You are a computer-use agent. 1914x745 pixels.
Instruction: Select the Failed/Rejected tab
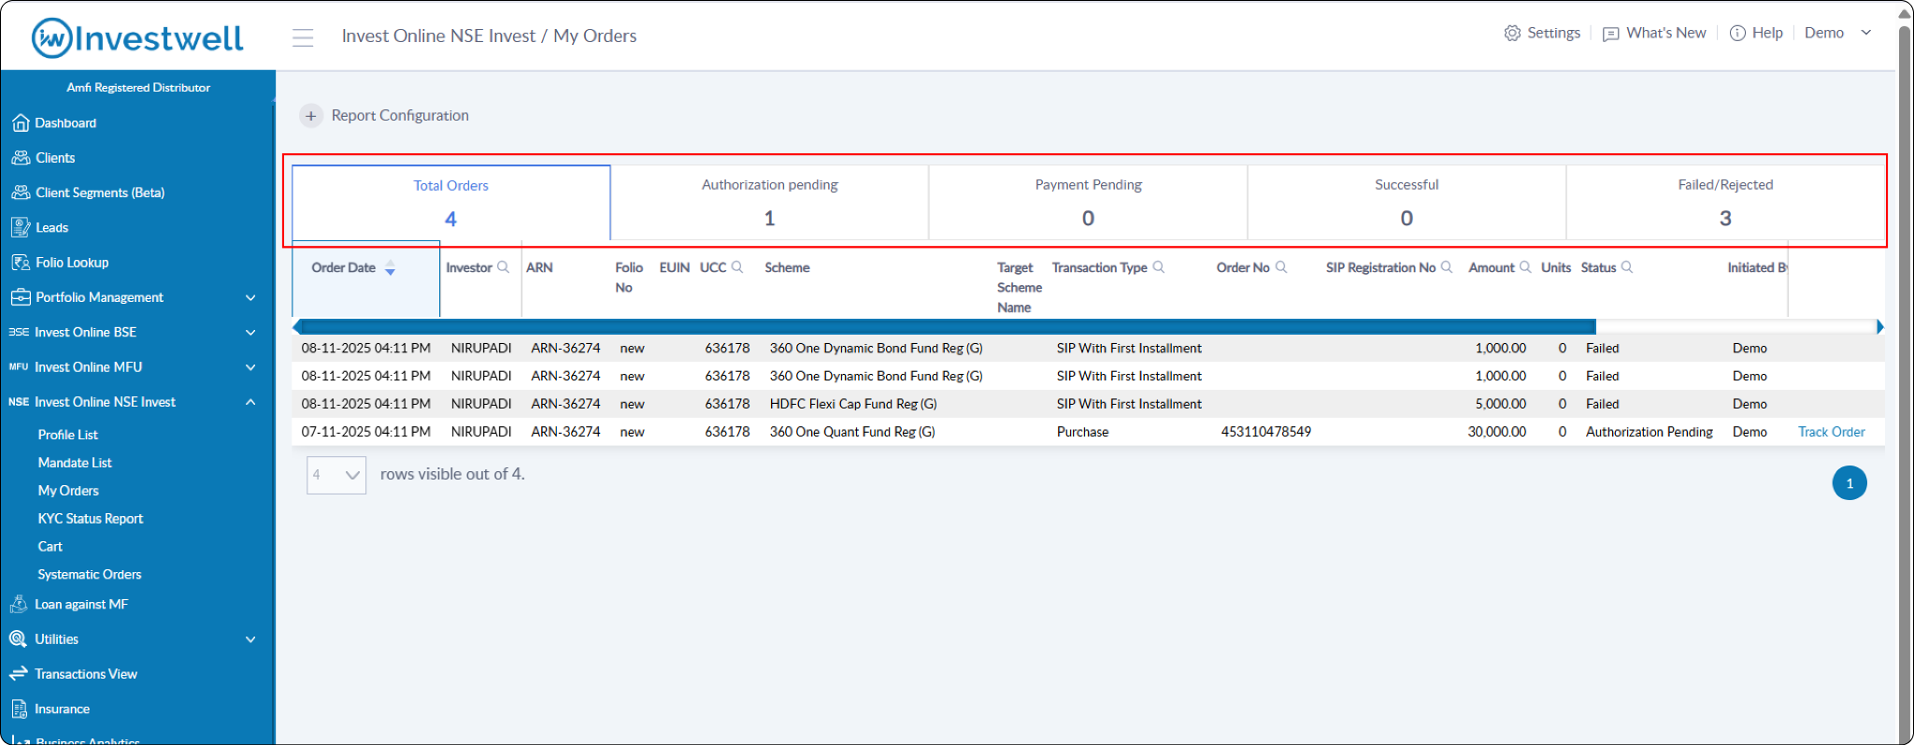click(1725, 203)
